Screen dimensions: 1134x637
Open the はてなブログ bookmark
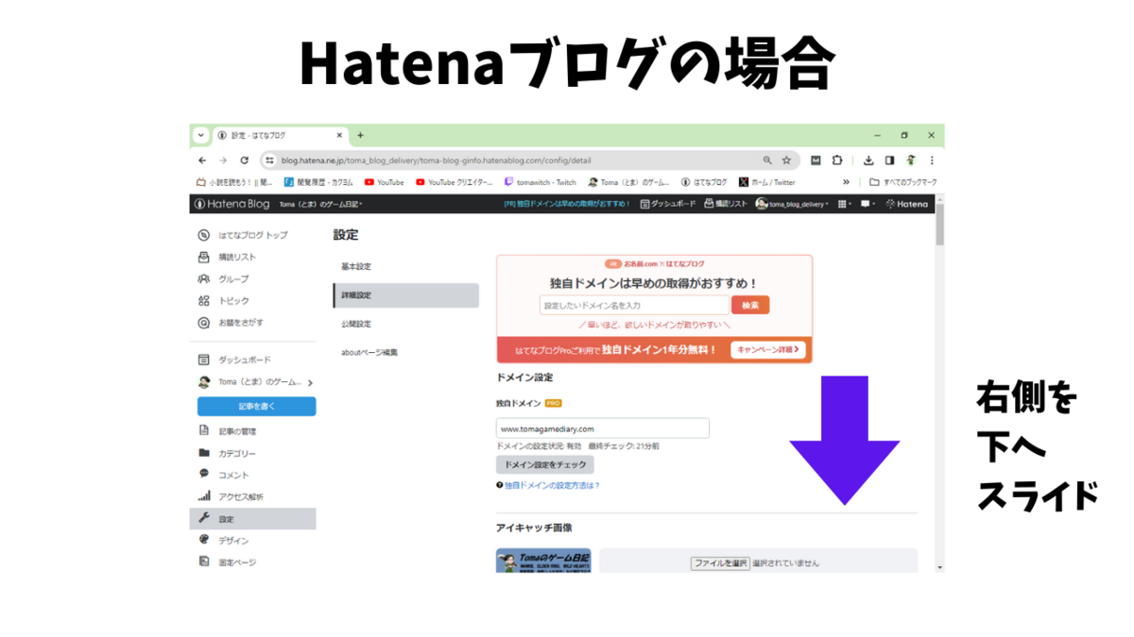[x=704, y=182]
